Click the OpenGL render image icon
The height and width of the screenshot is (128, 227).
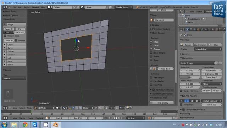pos(128,108)
